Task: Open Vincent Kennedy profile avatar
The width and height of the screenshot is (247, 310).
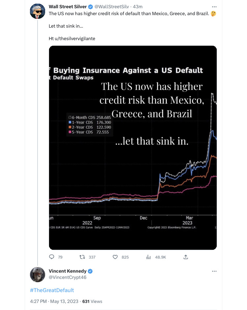Action: (x=38, y=274)
